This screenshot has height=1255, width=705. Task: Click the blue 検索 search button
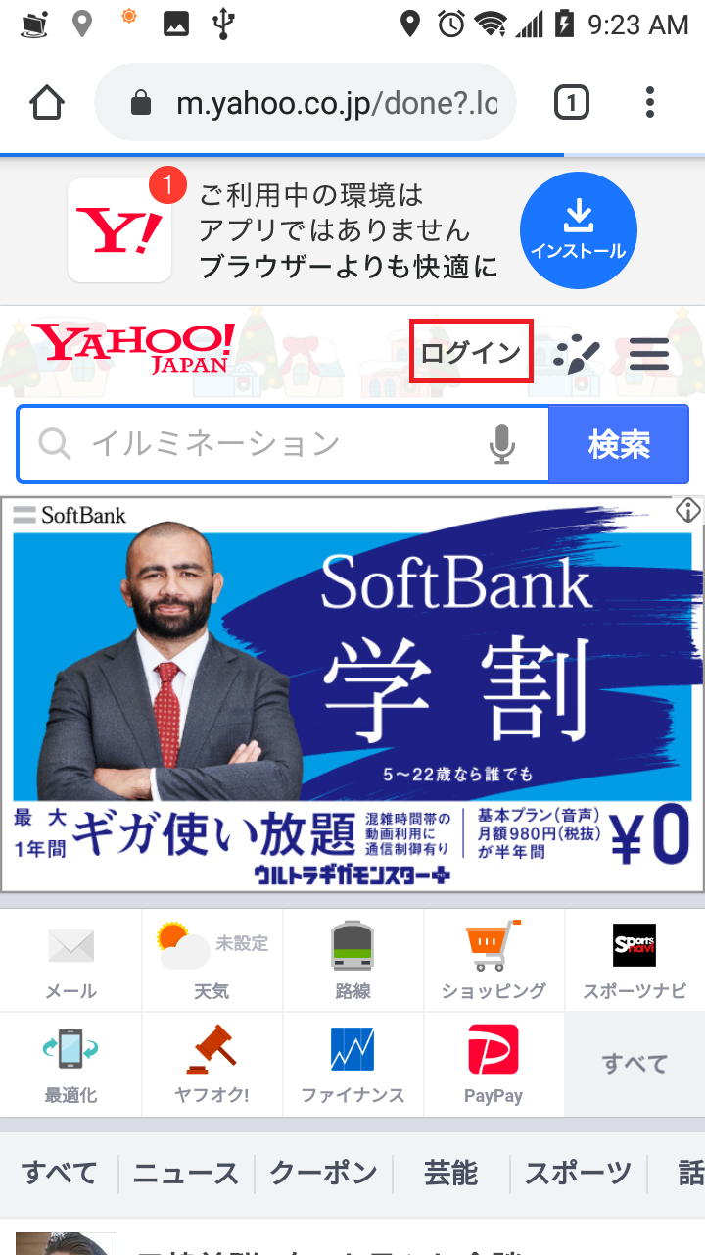[619, 444]
